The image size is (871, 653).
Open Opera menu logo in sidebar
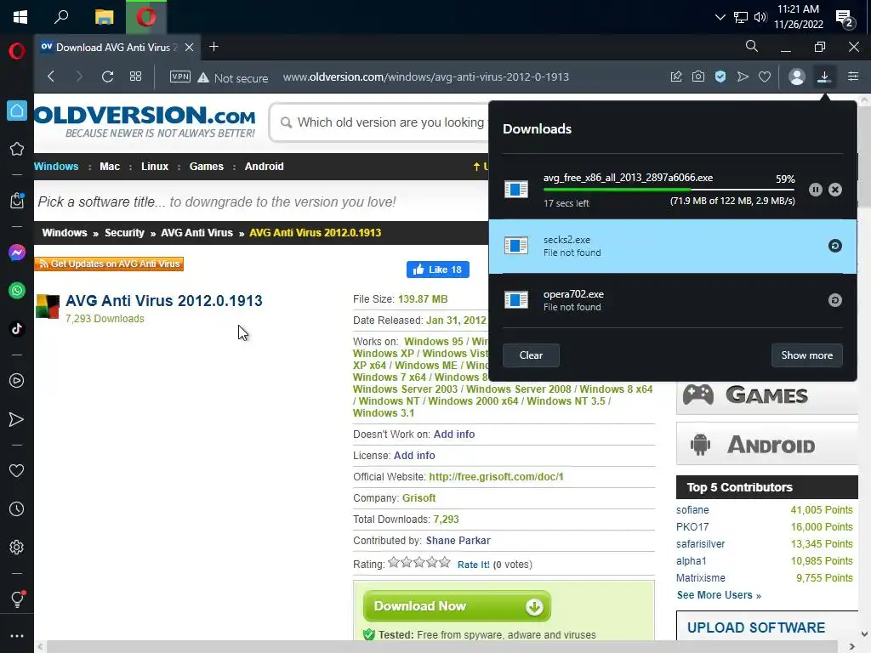17,51
